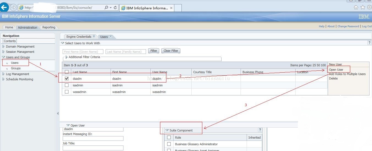Collapse the Suite Component section

coord(167,130)
